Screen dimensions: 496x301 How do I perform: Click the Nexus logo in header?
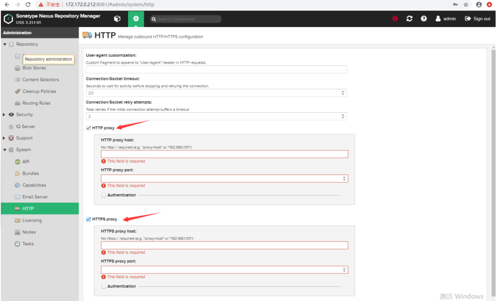(8, 19)
